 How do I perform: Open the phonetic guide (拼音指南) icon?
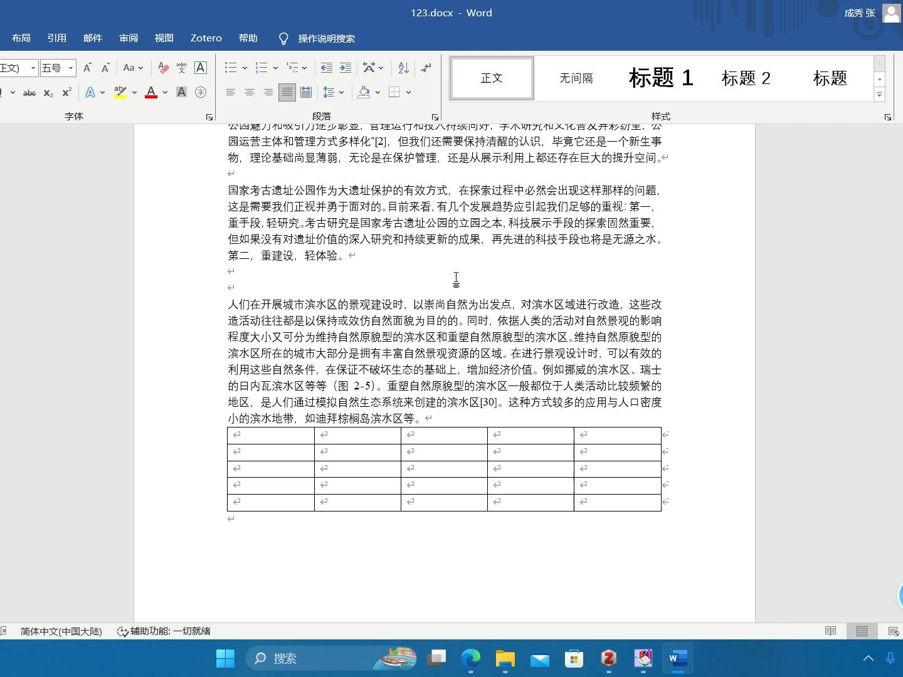tap(181, 68)
